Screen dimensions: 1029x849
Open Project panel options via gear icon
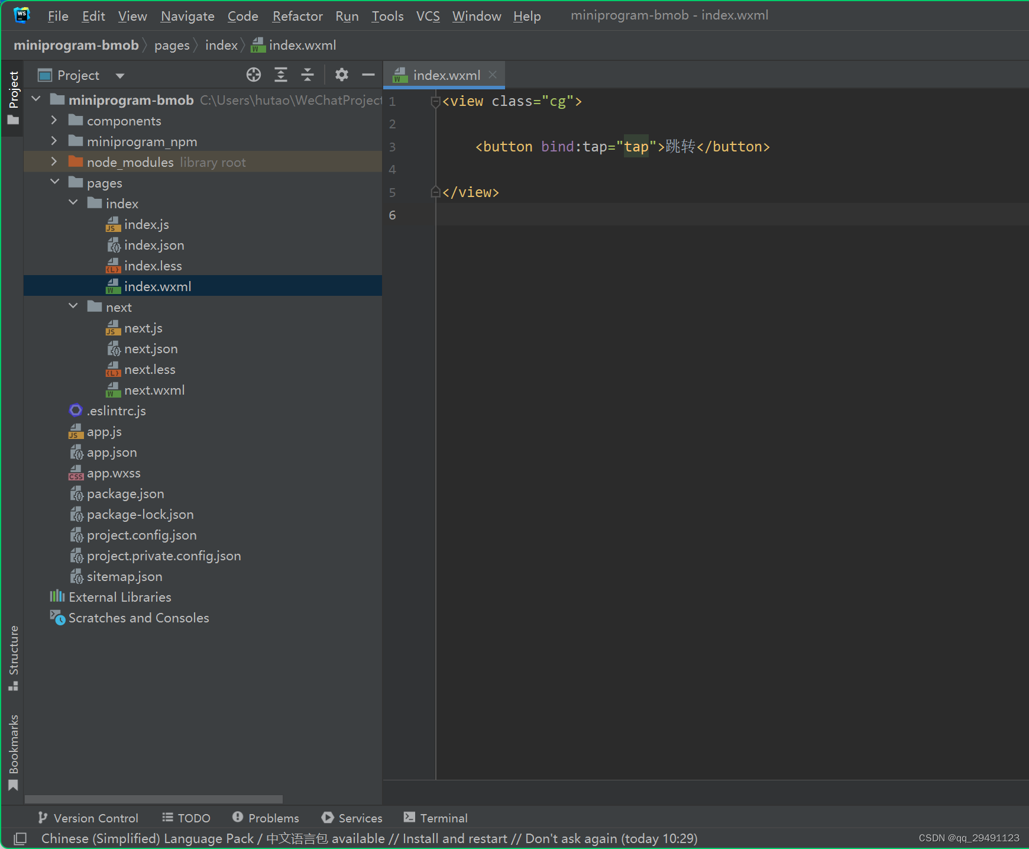[341, 75]
